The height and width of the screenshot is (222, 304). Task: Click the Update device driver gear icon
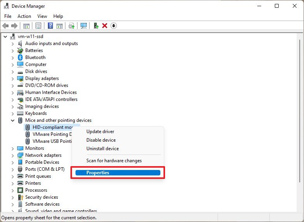(72, 26)
